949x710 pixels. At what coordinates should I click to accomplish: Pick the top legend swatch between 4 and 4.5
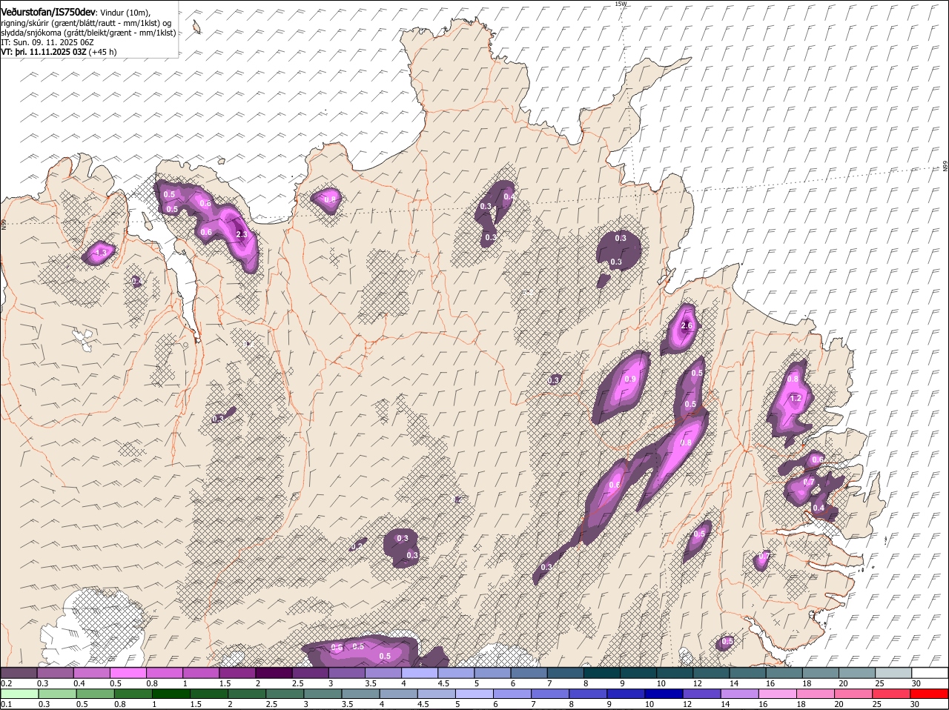coord(420,672)
